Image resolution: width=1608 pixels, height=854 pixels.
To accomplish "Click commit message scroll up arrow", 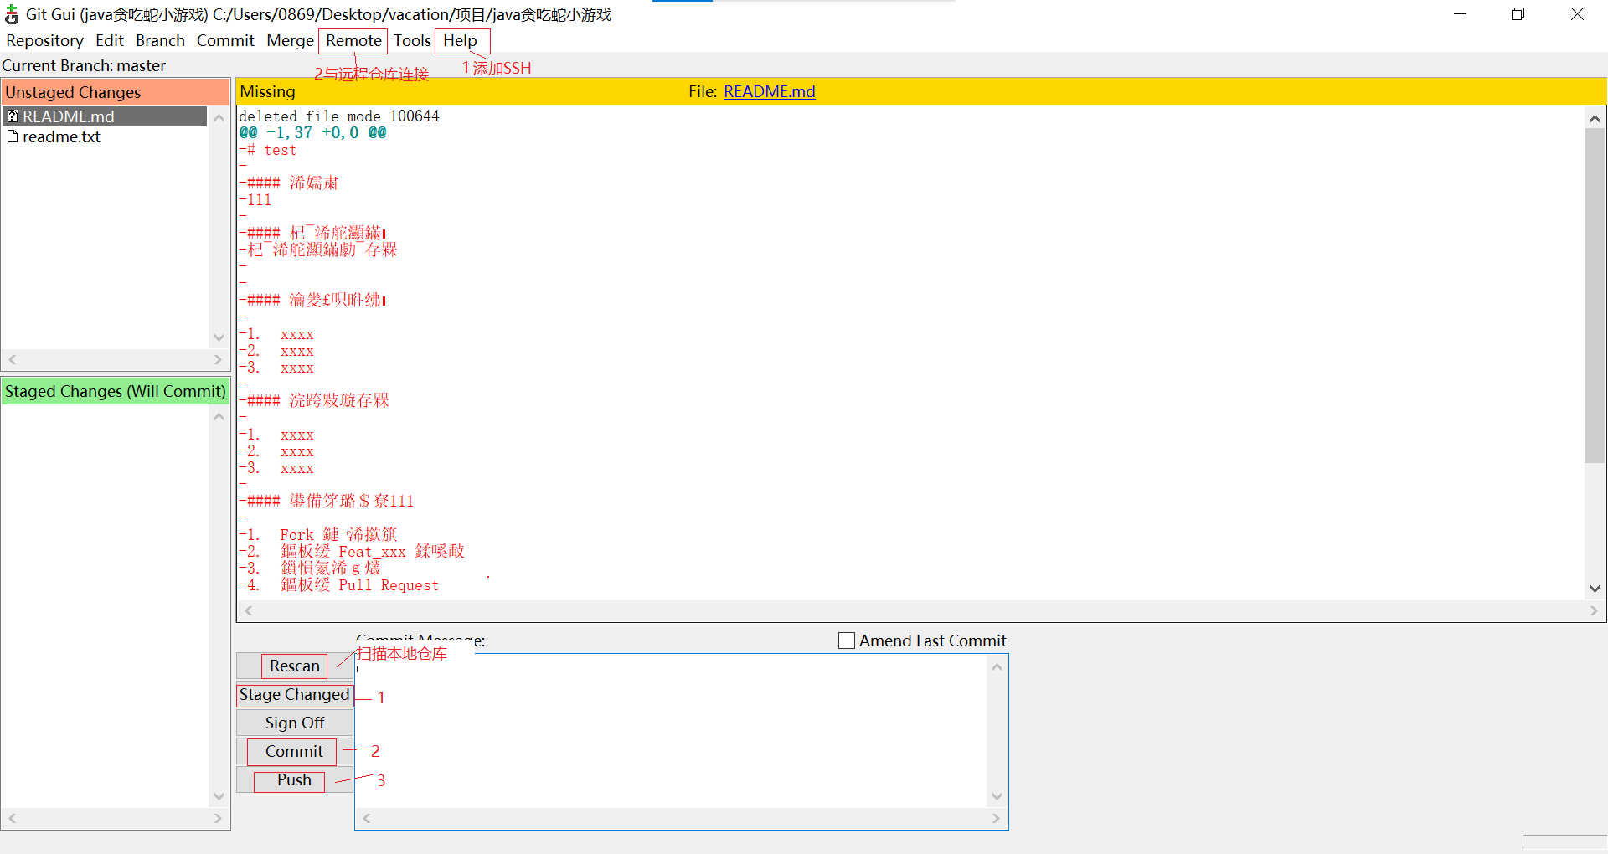I will [997, 667].
